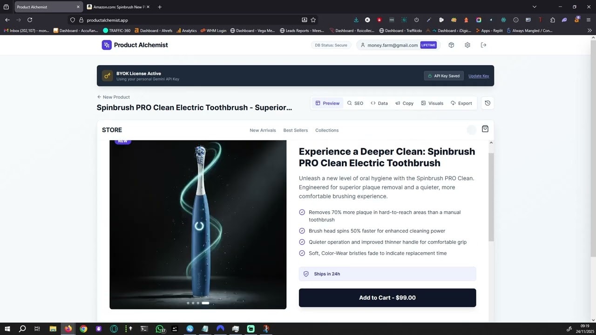Click the Ships in 24h badge
Viewport: 596px width, 335px height.
(x=387, y=274)
